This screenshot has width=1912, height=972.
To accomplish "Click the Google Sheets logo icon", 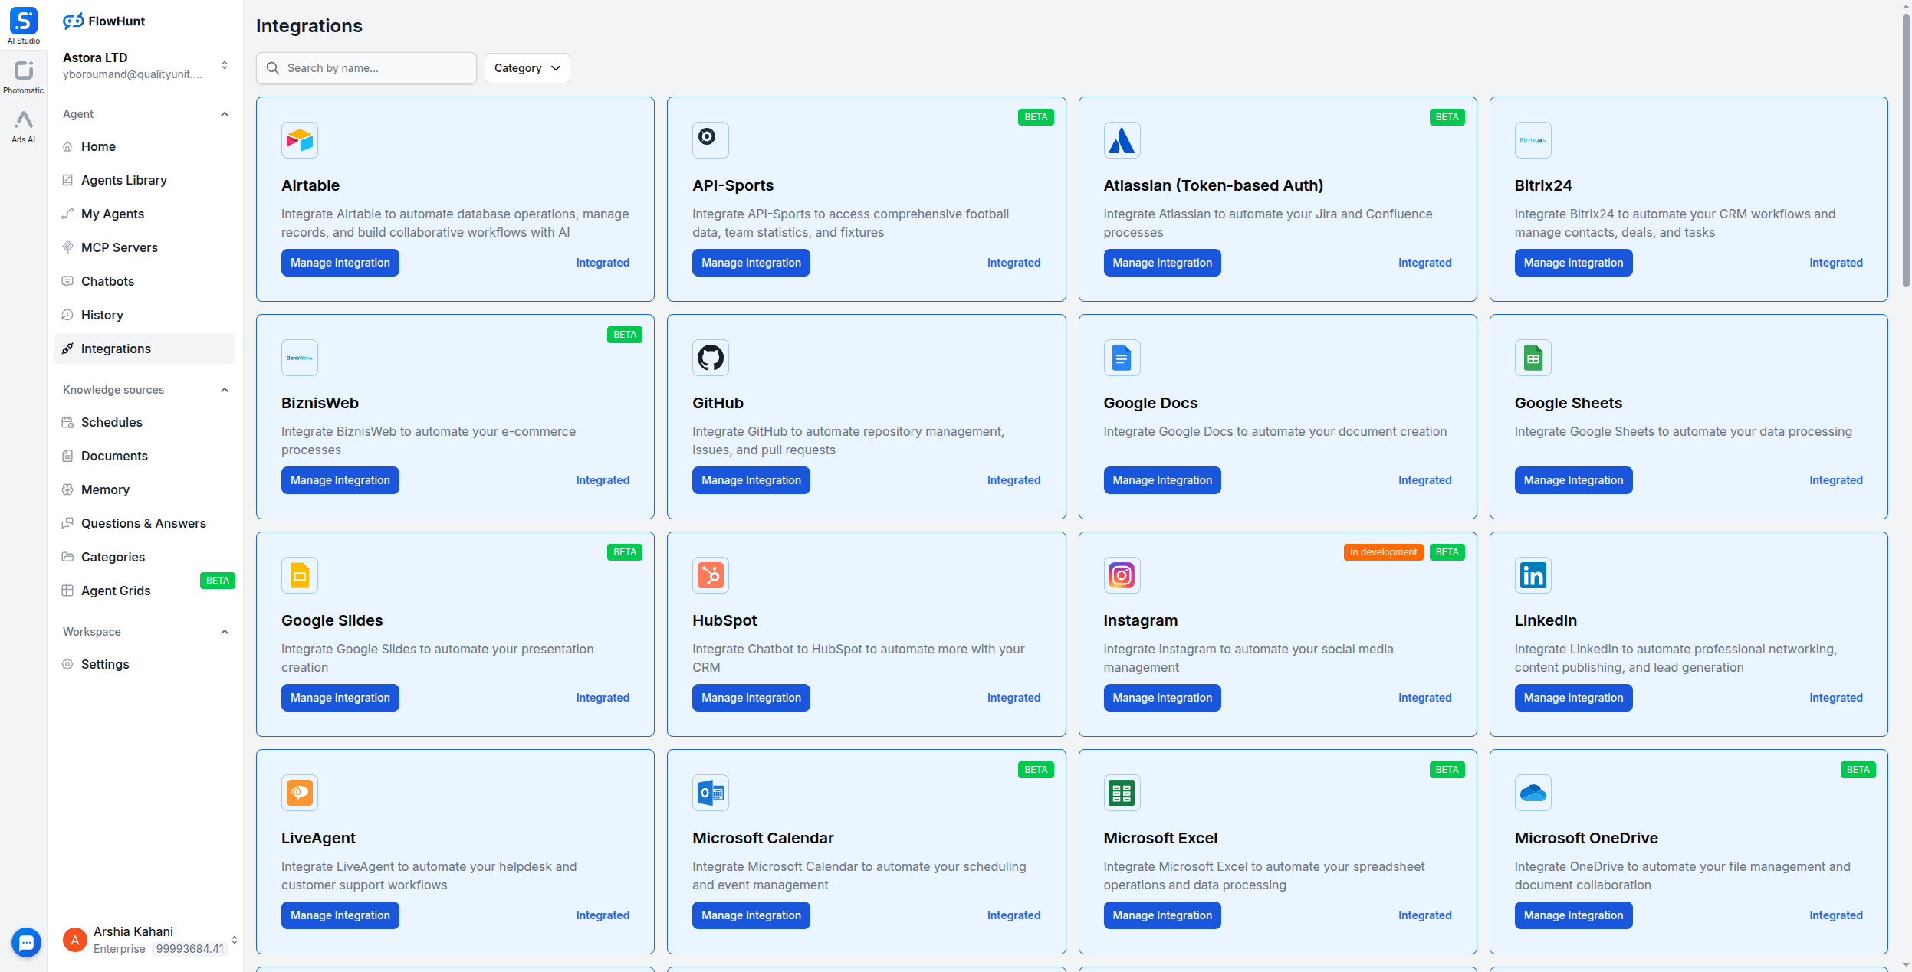I will pyautogui.click(x=1533, y=358).
